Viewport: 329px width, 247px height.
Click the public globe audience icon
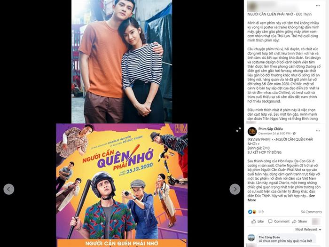click(x=294, y=133)
